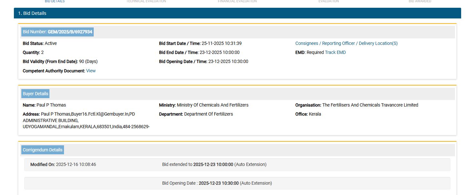Select the Evaluation step at top
The width and height of the screenshot is (476, 195).
[329, 1]
